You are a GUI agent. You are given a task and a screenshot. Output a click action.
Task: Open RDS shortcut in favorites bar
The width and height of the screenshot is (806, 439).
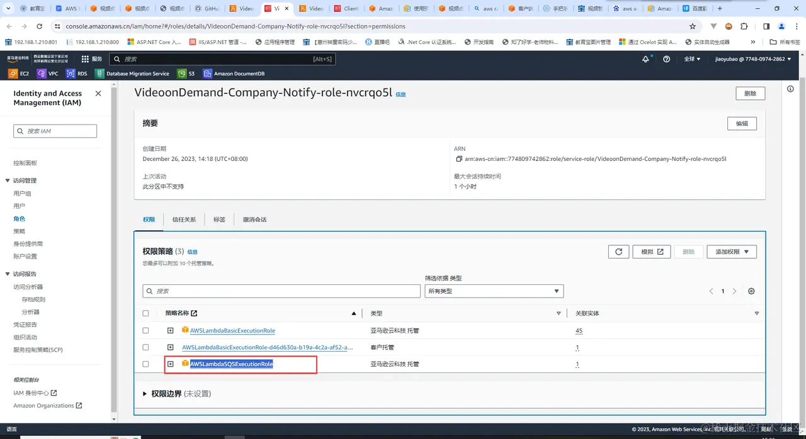click(77, 74)
